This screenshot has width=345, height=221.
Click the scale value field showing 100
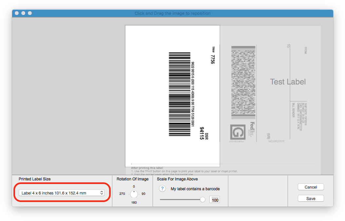[x=215, y=200]
